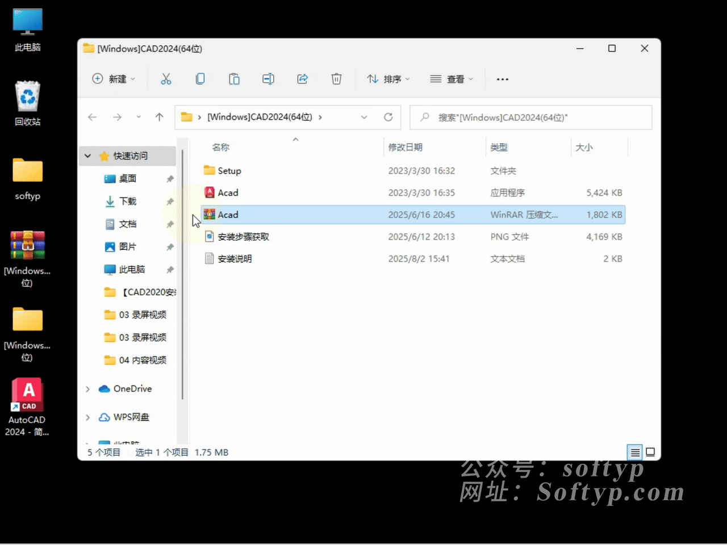
Task: Launch AutoCAD 2024 from the desktop
Action: pos(27,395)
